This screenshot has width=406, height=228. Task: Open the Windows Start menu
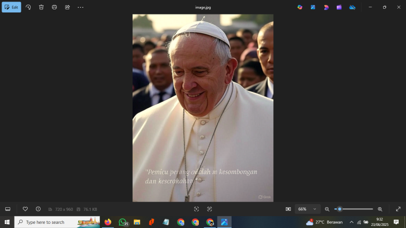point(7,222)
